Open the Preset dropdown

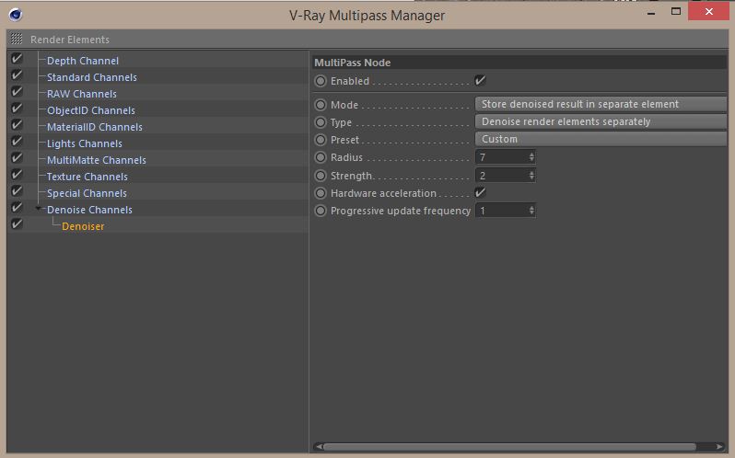601,139
